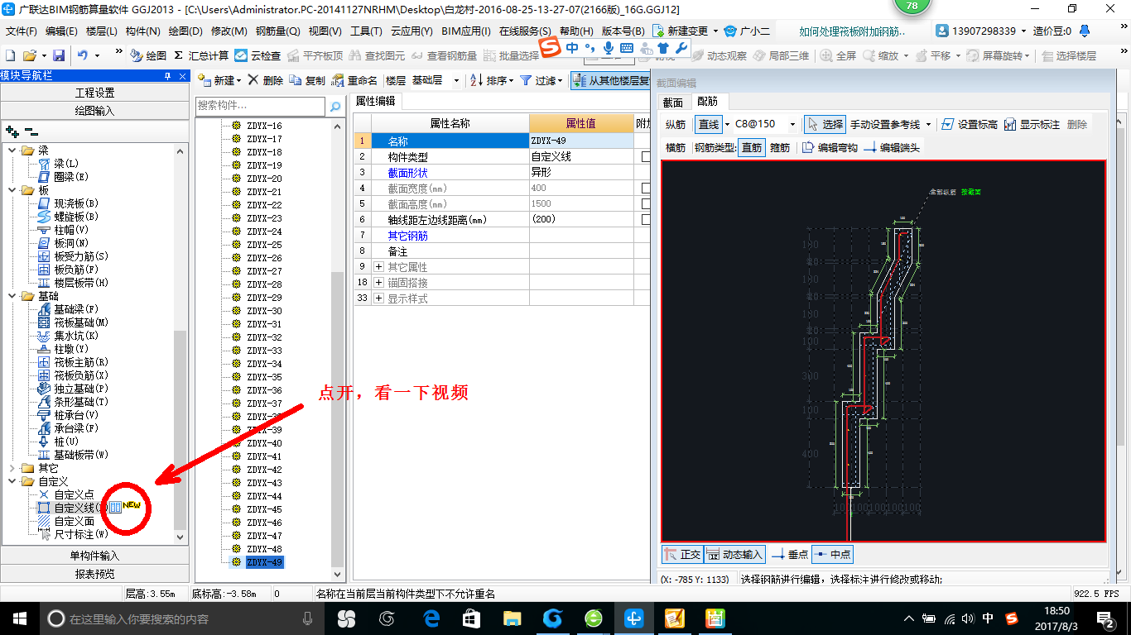Open the 钢筋量(Q) menu
The height and width of the screenshot is (635, 1131).
pyautogui.click(x=277, y=31)
